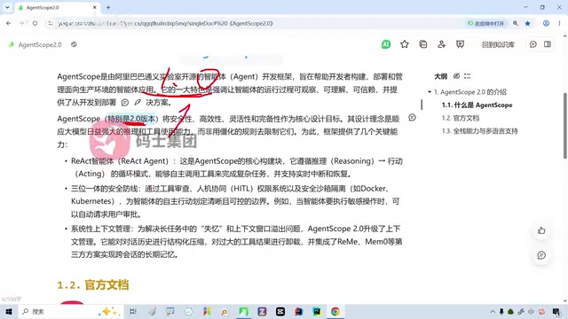The image size is (568, 319).
Task: Click the browser back arrow
Action: click(8, 23)
